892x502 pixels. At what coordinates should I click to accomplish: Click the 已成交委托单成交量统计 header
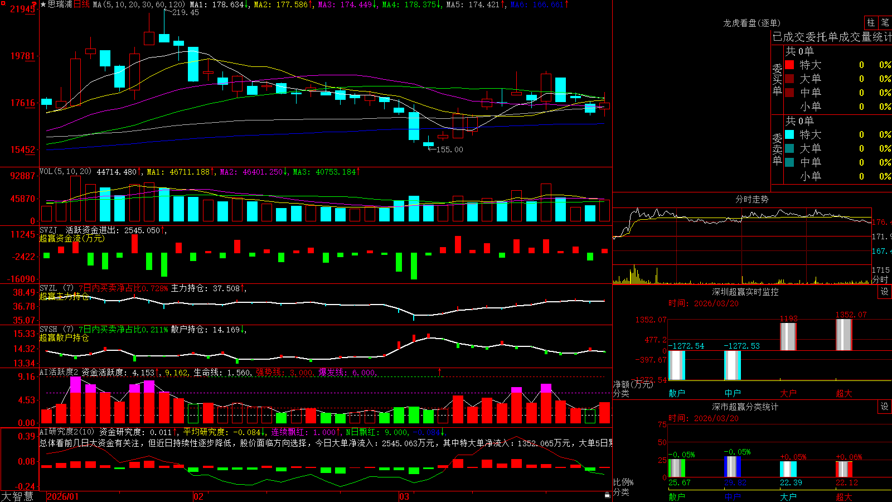click(x=832, y=37)
